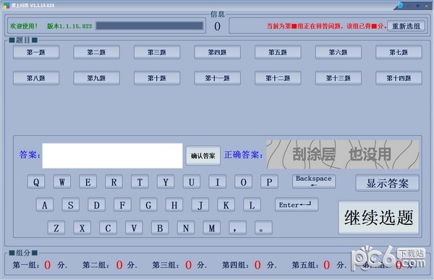Tap the G key
Image resolution: width=434 pixels, height=280 pixels.
148,205
